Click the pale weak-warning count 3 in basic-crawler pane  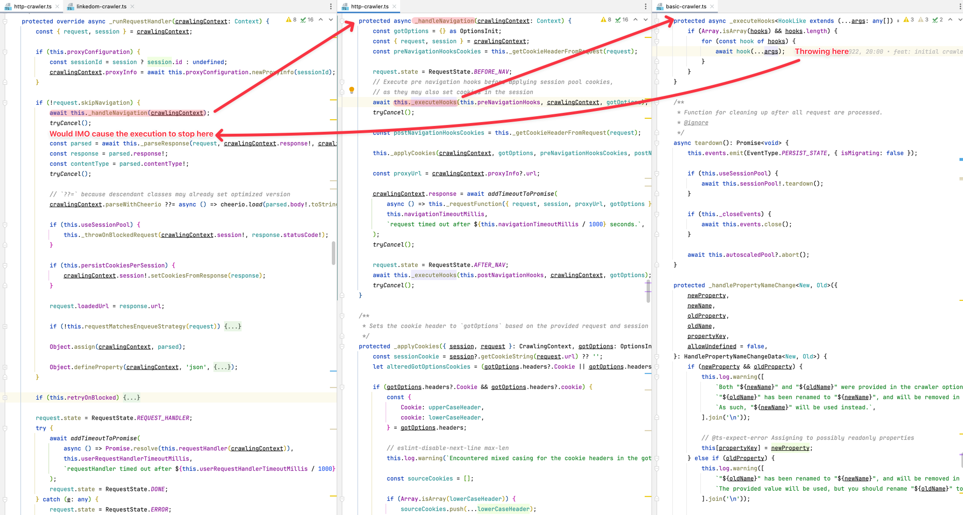coord(923,20)
